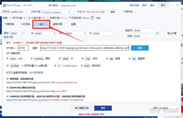The image size is (183, 118).
Task: Click the 運營商 ISP input field
Action: [144, 31]
